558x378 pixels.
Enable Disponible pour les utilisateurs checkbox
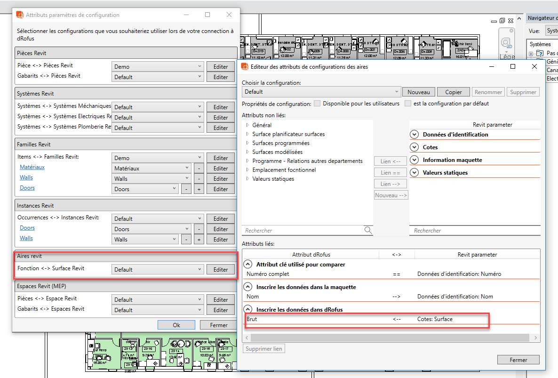pyautogui.click(x=317, y=104)
